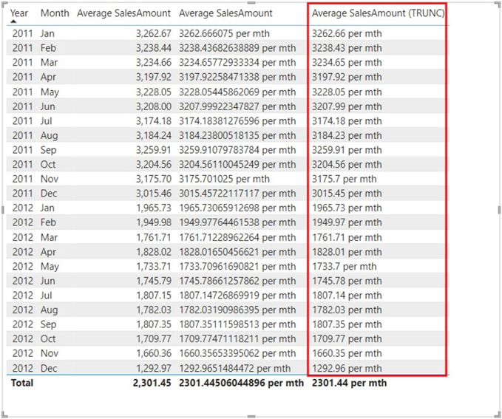Click the Month column header
This screenshot has width=502, height=419.
click(x=55, y=13)
